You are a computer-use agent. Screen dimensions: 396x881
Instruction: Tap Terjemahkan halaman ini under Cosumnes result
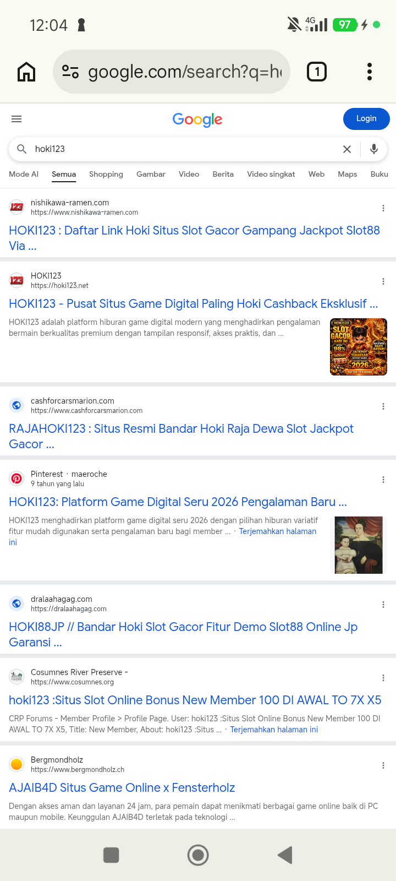[x=274, y=730]
